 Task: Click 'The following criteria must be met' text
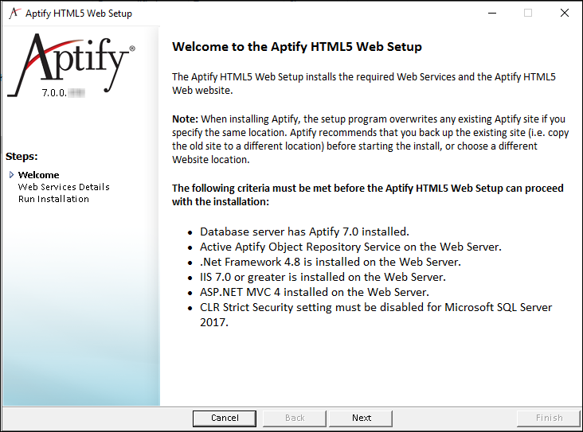coord(367,195)
